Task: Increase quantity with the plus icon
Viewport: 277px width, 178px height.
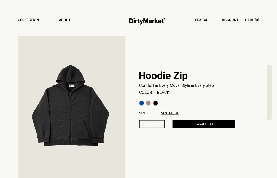Action: click(x=143, y=124)
